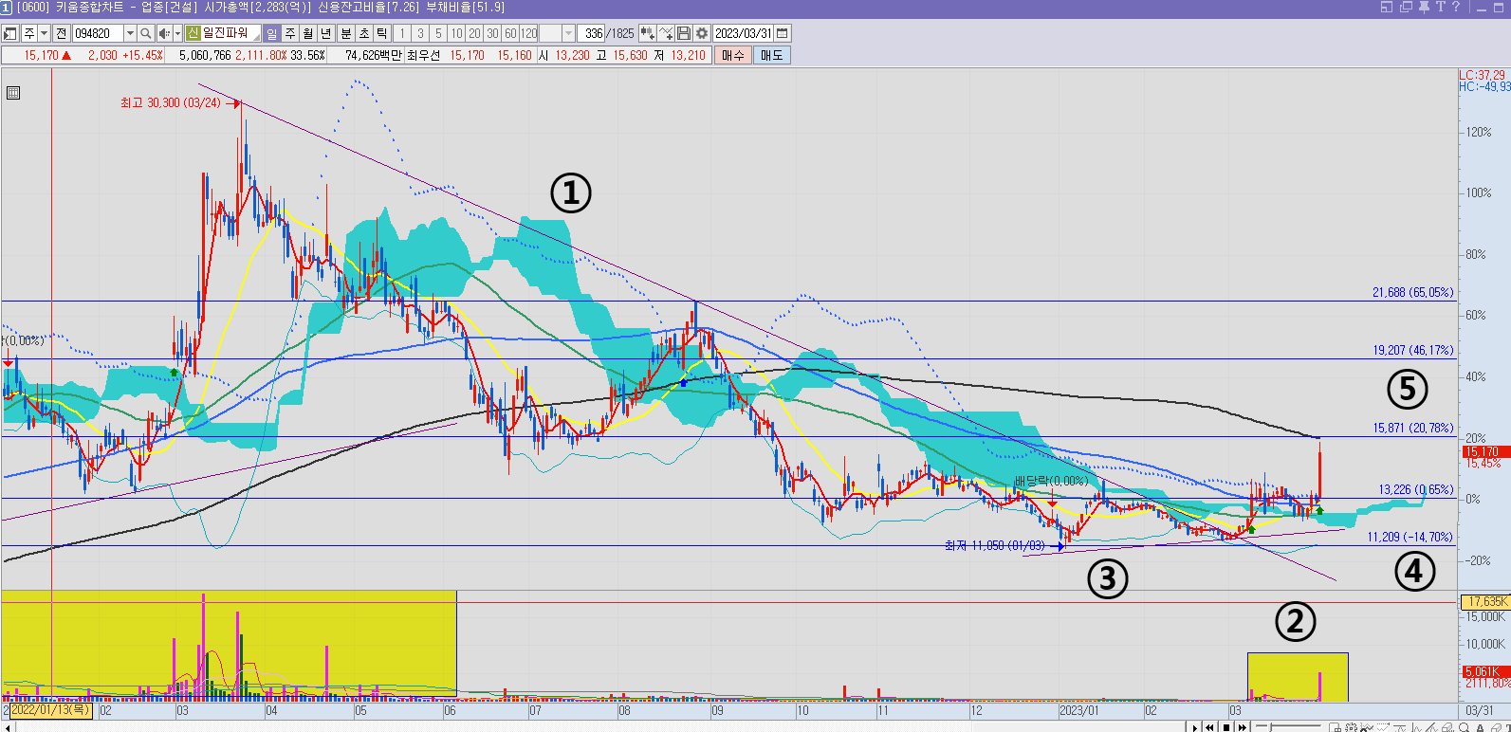Select the tick (틱) chart button
This screenshot has height=732, width=1511.
[x=382, y=33]
